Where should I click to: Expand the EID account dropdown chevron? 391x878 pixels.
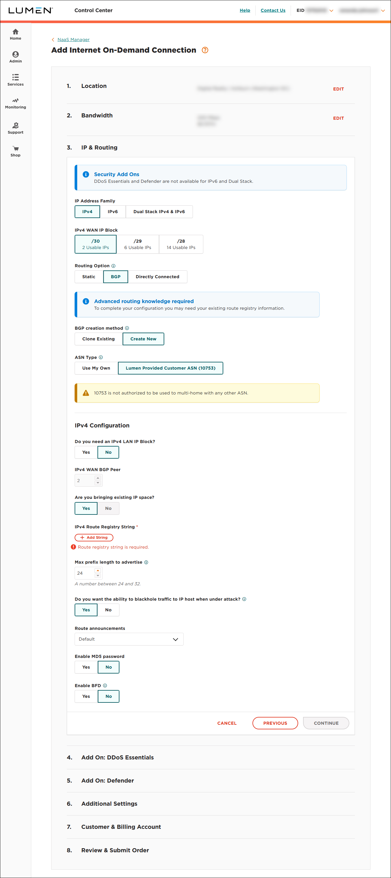tap(331, 11)
